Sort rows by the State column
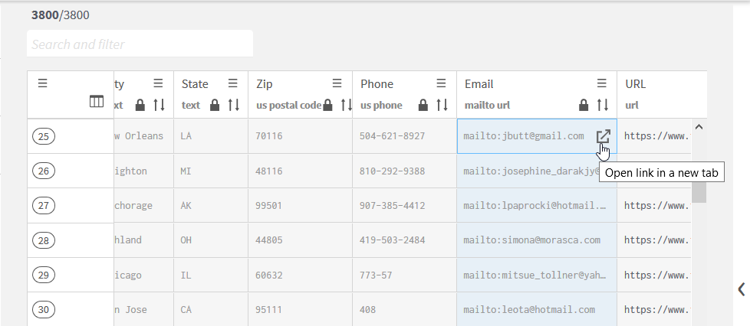The width and height of the screenshot is (750, 326). tap(234, 105)
